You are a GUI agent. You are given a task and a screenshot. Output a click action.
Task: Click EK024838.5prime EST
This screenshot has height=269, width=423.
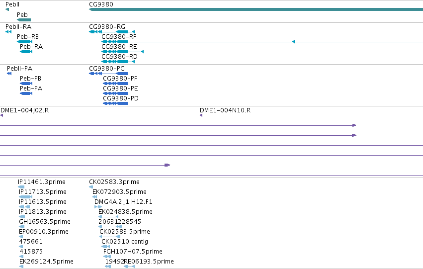(125, 212)
